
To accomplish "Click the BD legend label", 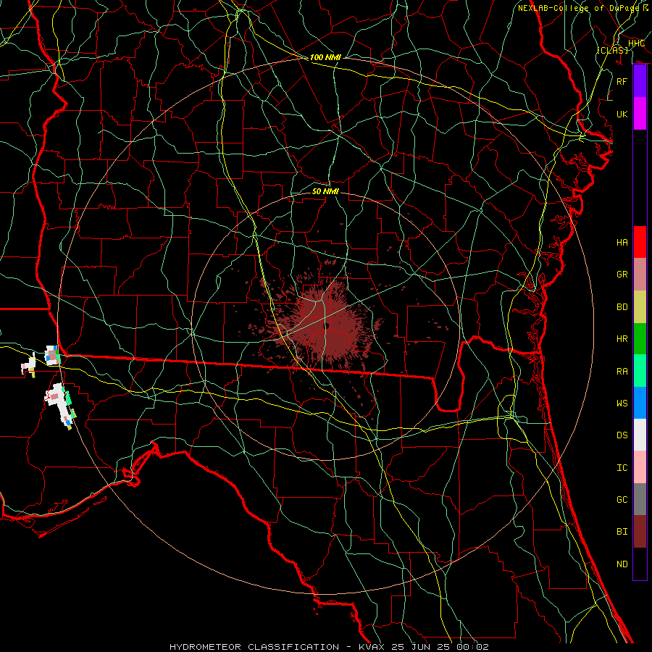I will tap(622, 307).
